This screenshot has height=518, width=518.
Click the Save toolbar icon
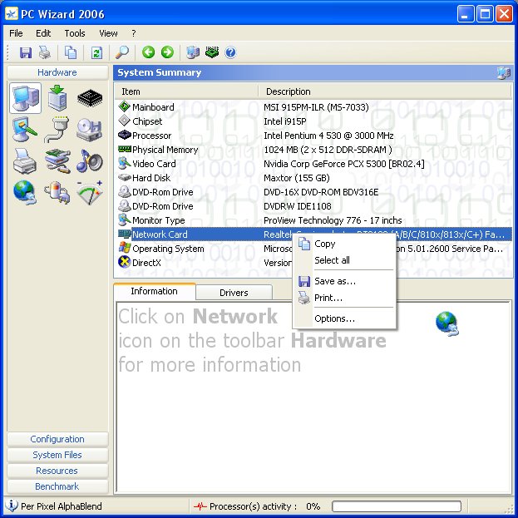tap(26, 52)
